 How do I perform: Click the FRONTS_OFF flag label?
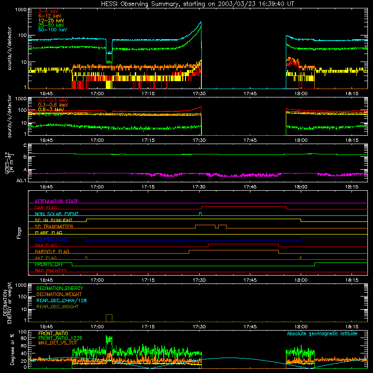pos(49,264)
